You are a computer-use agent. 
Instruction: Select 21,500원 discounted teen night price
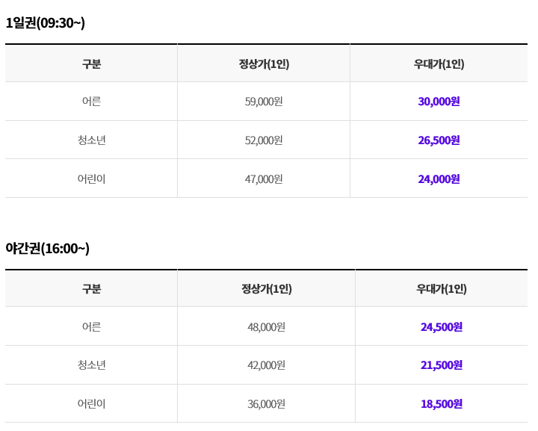442,365
